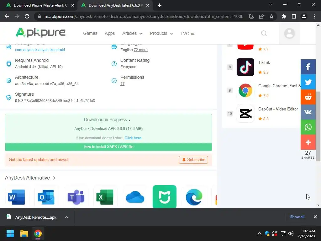Open Microsoft Word alternative app

tap(16, 197)
